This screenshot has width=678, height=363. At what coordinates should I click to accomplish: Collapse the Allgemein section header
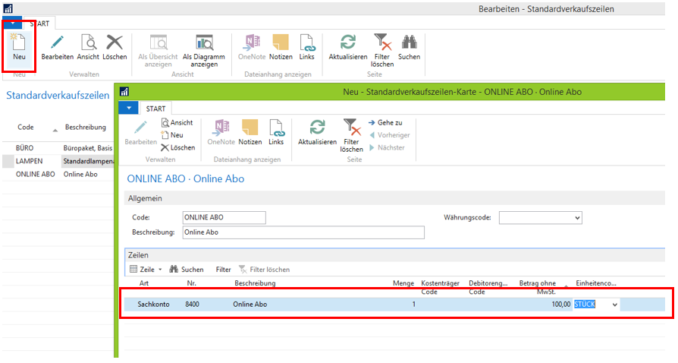tap(394, 198)
